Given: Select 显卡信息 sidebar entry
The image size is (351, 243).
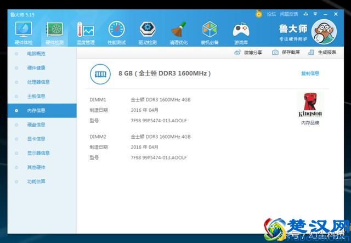Looking at the screenshot, I should coord(36,139).
